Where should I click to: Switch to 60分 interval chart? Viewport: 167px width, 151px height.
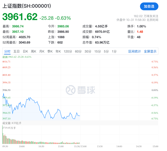[78, 51]
